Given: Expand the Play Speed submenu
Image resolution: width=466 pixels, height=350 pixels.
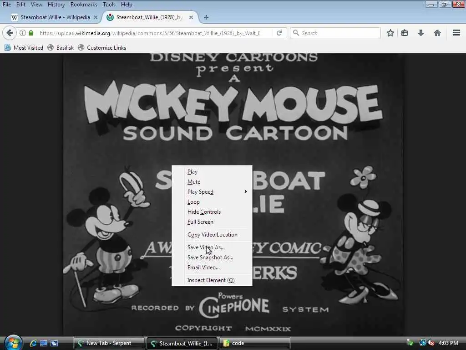Looking at the screenshot, I should click(x=212, y=192).
